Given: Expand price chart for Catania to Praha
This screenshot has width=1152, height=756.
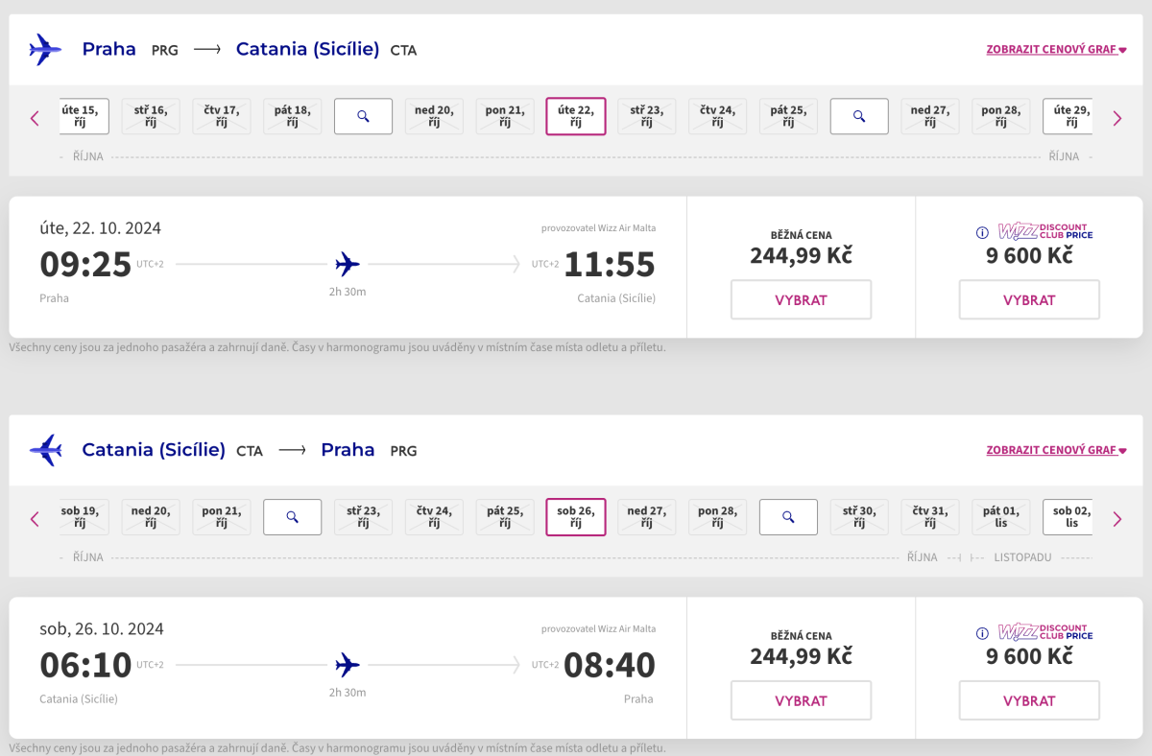Looking at the screenshot, I should pyautogui.click(x=1056, y=450).
